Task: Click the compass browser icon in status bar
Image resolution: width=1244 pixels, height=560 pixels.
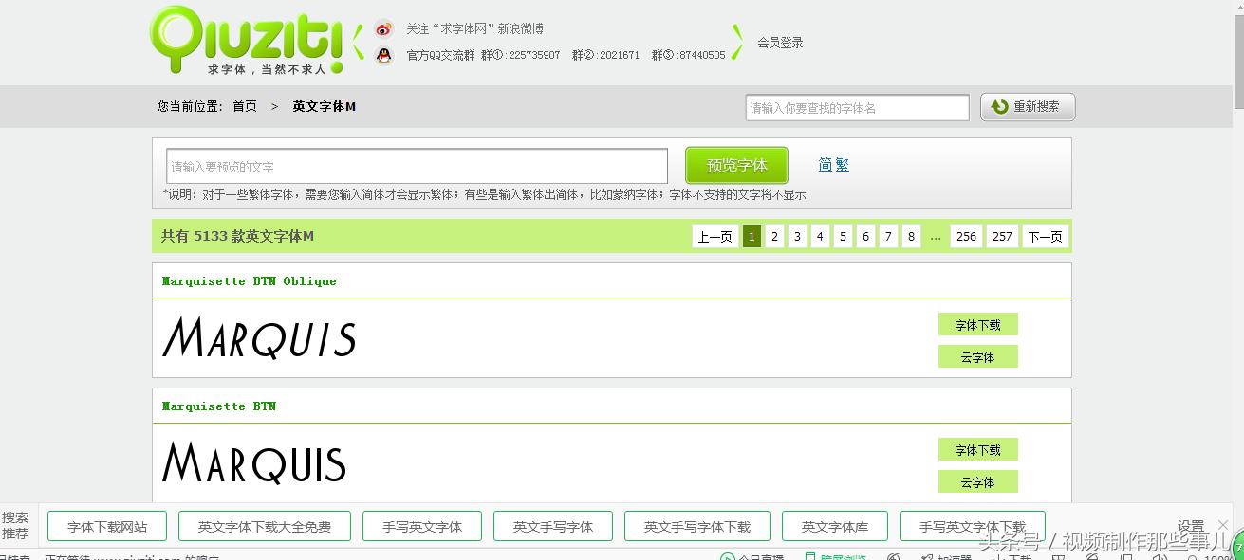Action: click(x=1093, y=555)
